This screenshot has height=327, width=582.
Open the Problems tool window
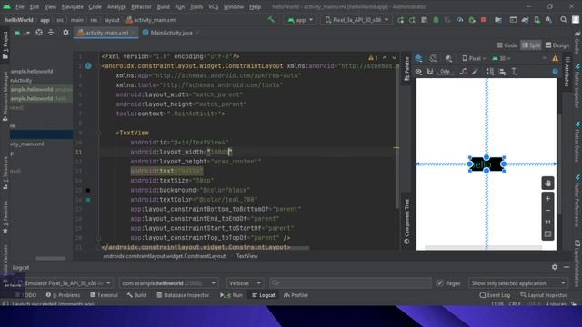[x=63, y=295]
